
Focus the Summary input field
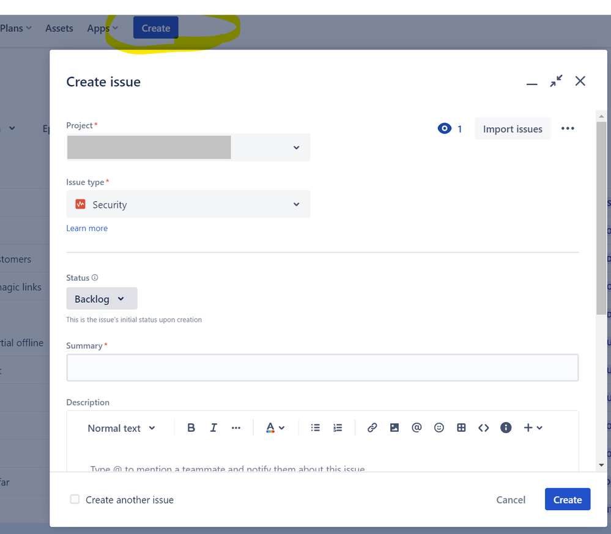click(322, 368)
